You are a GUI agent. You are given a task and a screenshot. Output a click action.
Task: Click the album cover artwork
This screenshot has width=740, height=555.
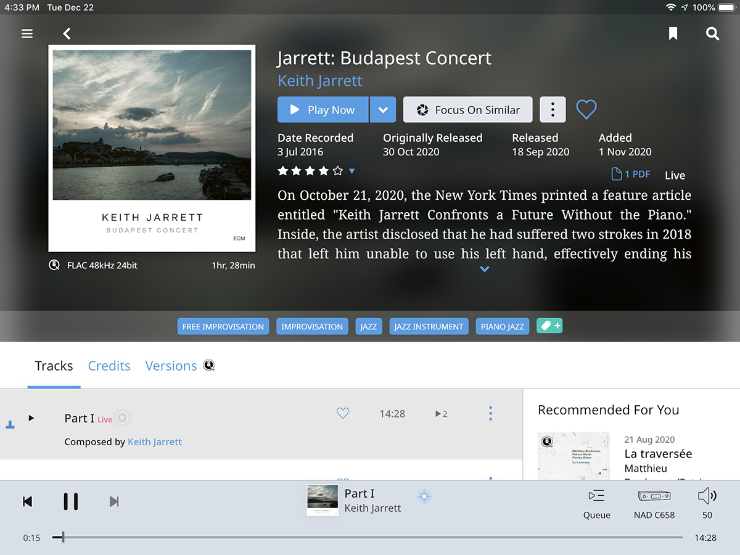click(152, 148)
